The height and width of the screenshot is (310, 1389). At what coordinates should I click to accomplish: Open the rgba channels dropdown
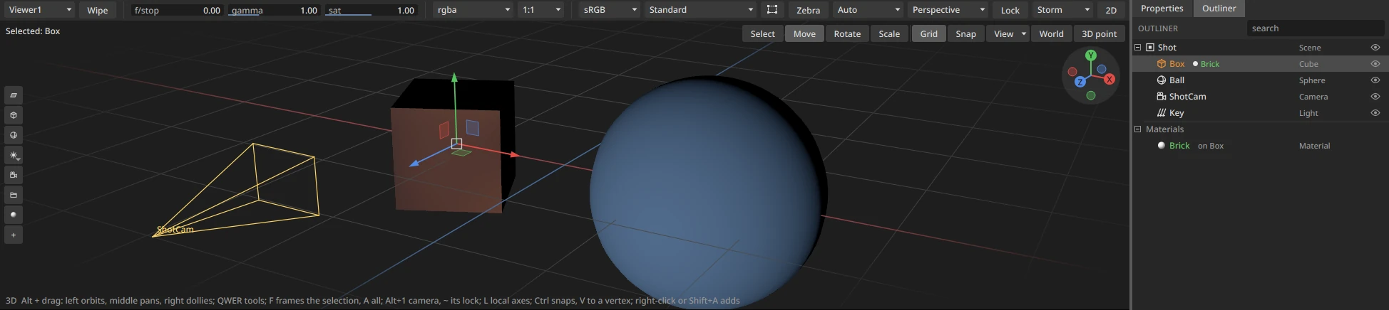click(x=473, y=10)
